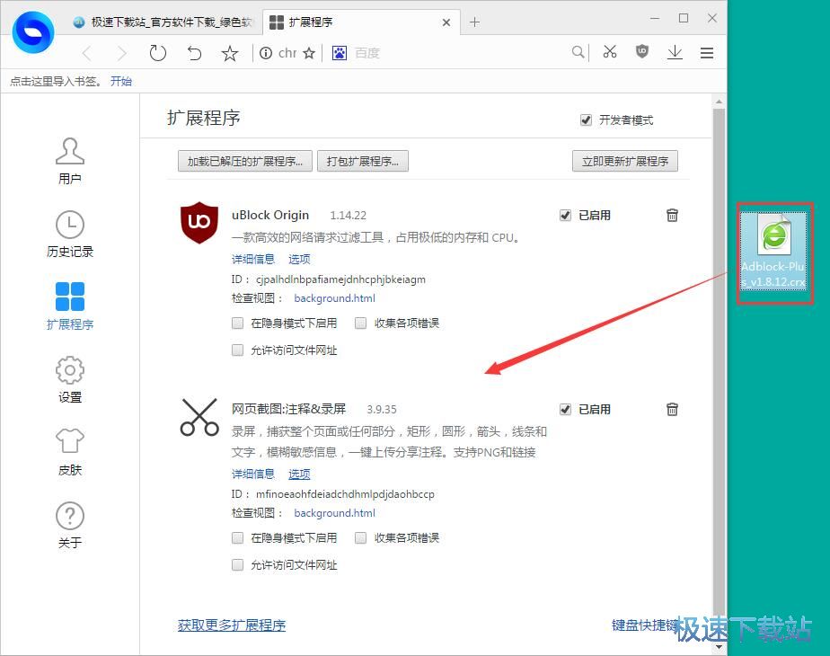This screenshot has width=830, height=656.
Task: Click uBlock ID cjpalhdlnbpafiamejdnhcphjbkeiagm text
Action: click(341, 279)
